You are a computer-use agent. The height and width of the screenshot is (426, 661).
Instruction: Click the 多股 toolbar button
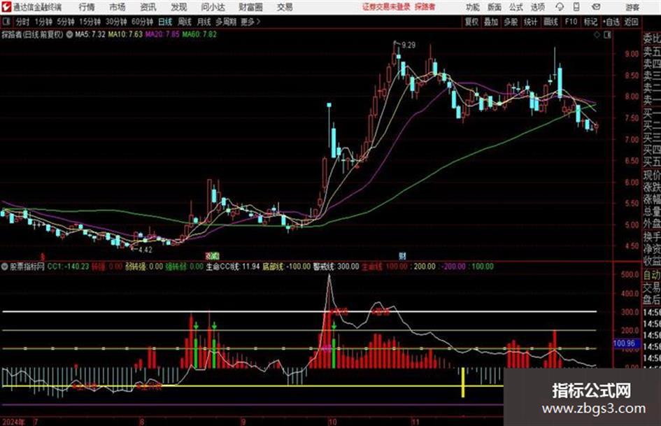tap(511, 22)
